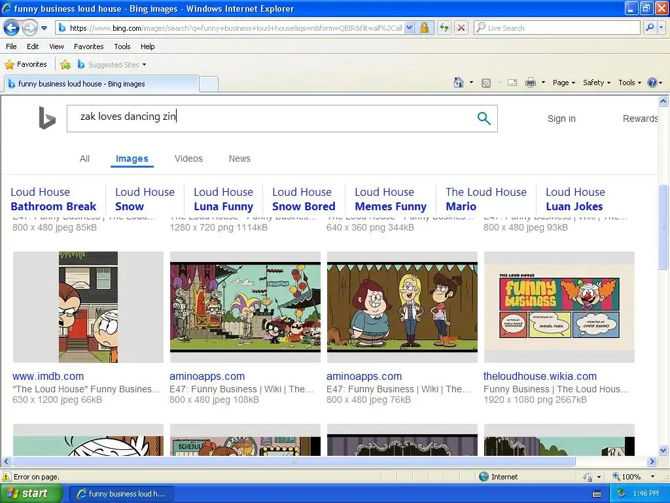Viewport: 670px width, 503px height.
Task: Click the vertical scrollbar down arrow
Action: point(663,450)
